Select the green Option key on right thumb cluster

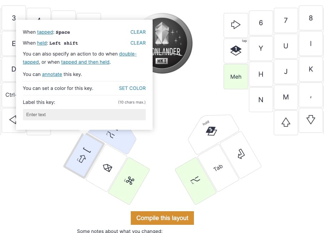tap(196, 180)
